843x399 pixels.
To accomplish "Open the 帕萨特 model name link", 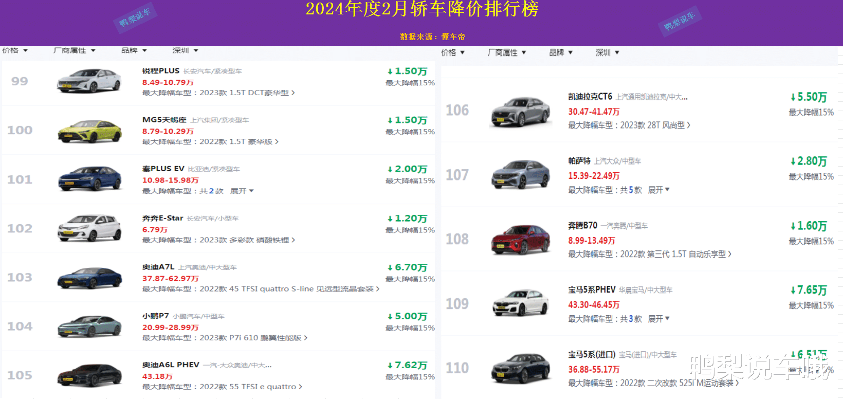I will 579,161.
